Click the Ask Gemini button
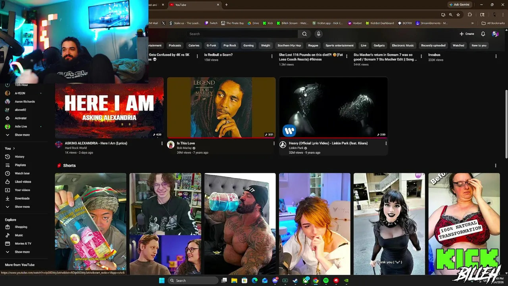Viewport: 508px width, 286px height. (459, 5)
